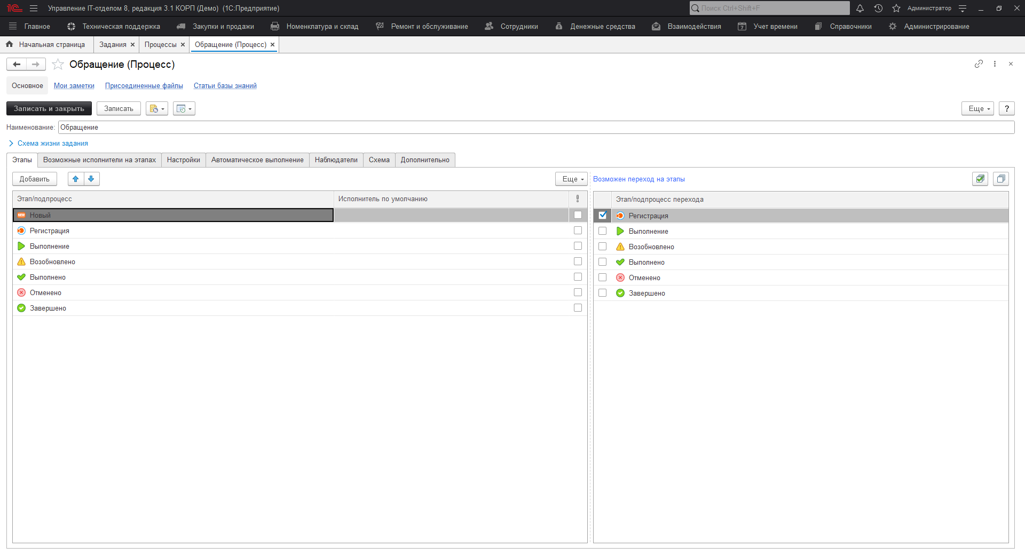Viewport: 1025px width, 555px height.
Task: Open the Техническая поддержка section icon
Action: (x=70, y=26)
